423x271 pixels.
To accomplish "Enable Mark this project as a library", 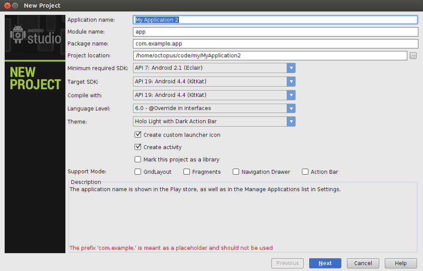I will (138, 159).
